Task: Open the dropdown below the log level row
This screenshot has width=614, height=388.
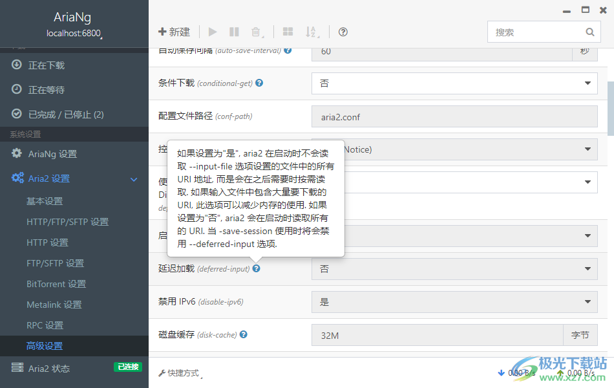Action: tap(471, 182)
